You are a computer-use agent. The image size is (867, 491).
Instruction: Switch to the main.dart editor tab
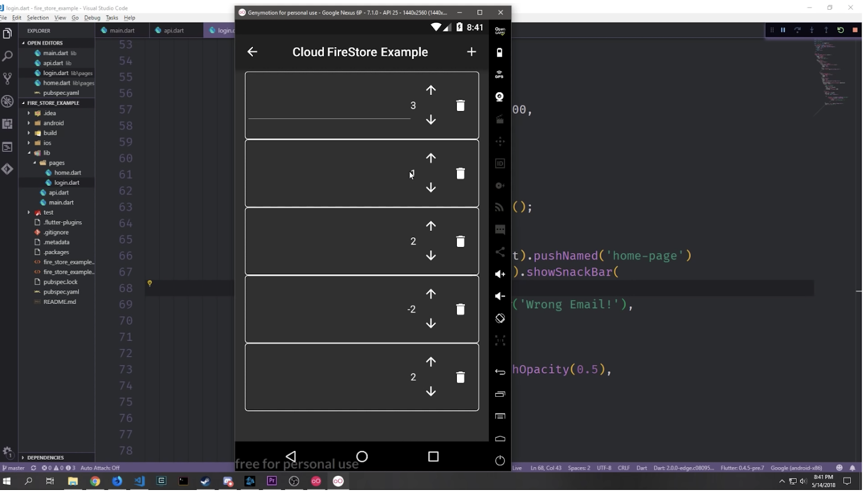[122, 30]
